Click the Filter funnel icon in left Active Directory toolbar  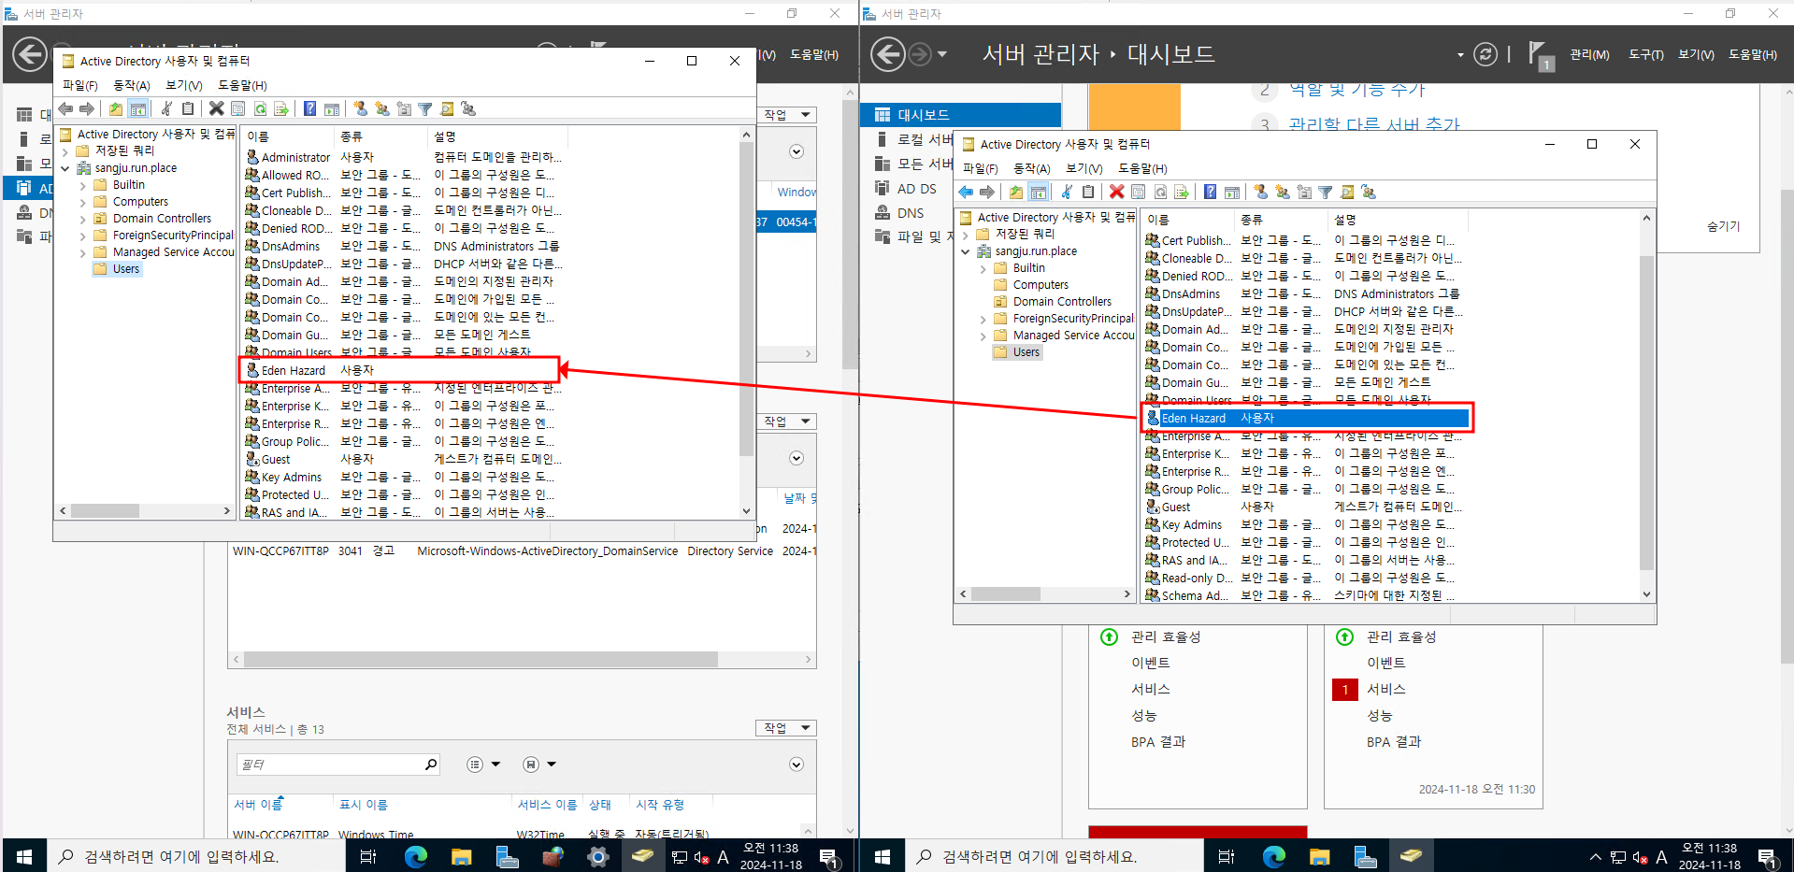(x=425, y=109)
